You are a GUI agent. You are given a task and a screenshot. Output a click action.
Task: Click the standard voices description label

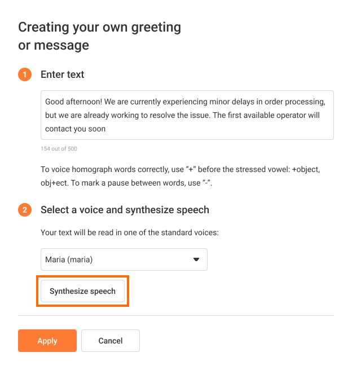(x=130, y=232)
